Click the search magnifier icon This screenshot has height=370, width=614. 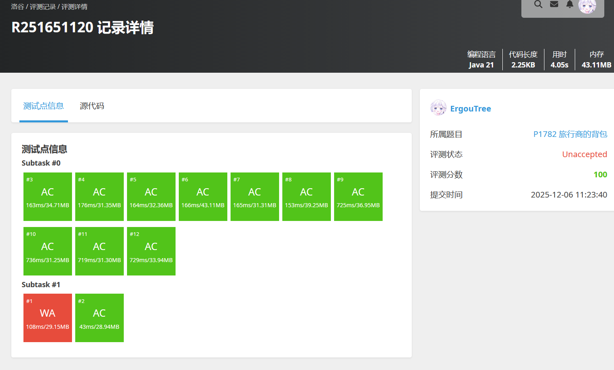538,4
